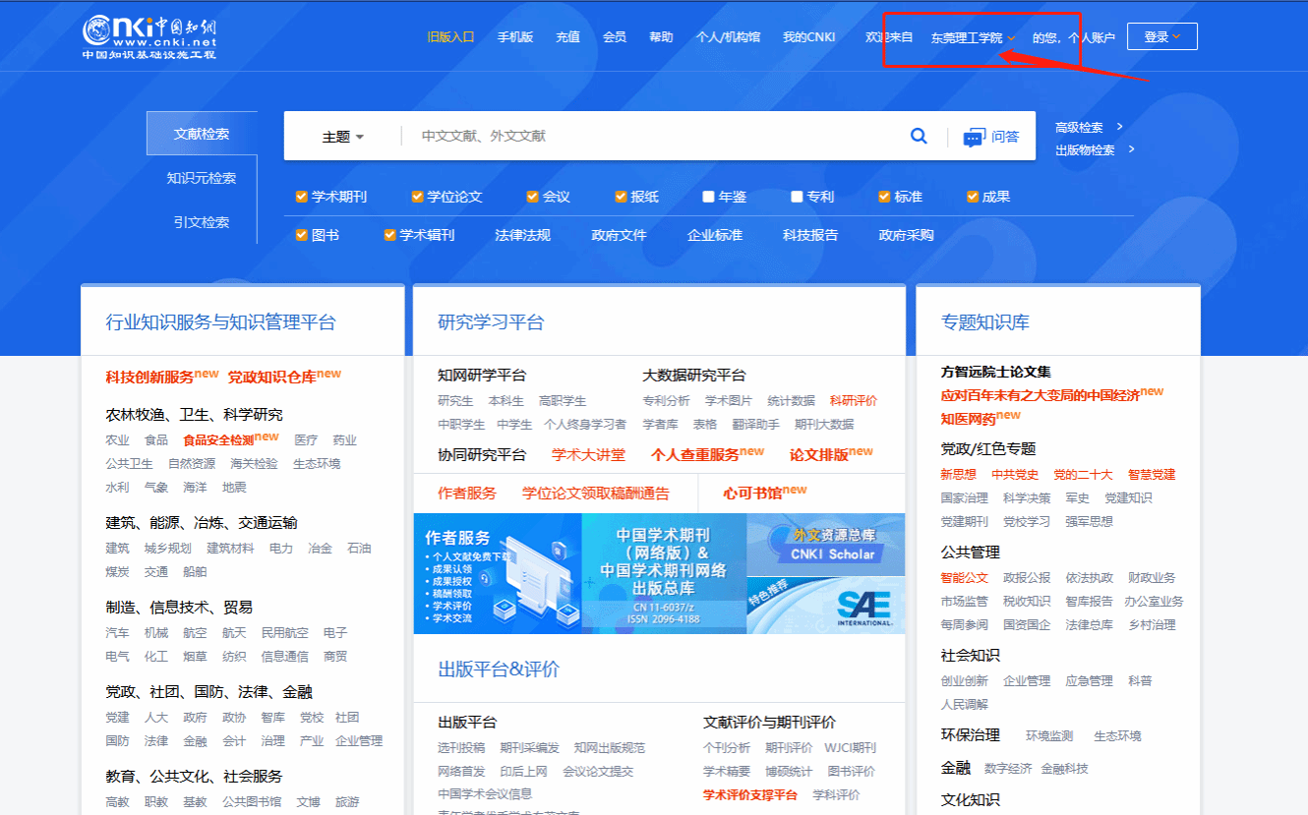Open 公共图书馆 link

[x=252, y=802]
